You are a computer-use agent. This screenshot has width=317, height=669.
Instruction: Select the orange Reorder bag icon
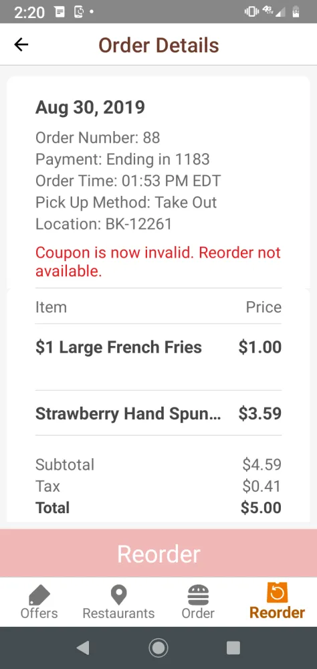[x=278, y=593]
